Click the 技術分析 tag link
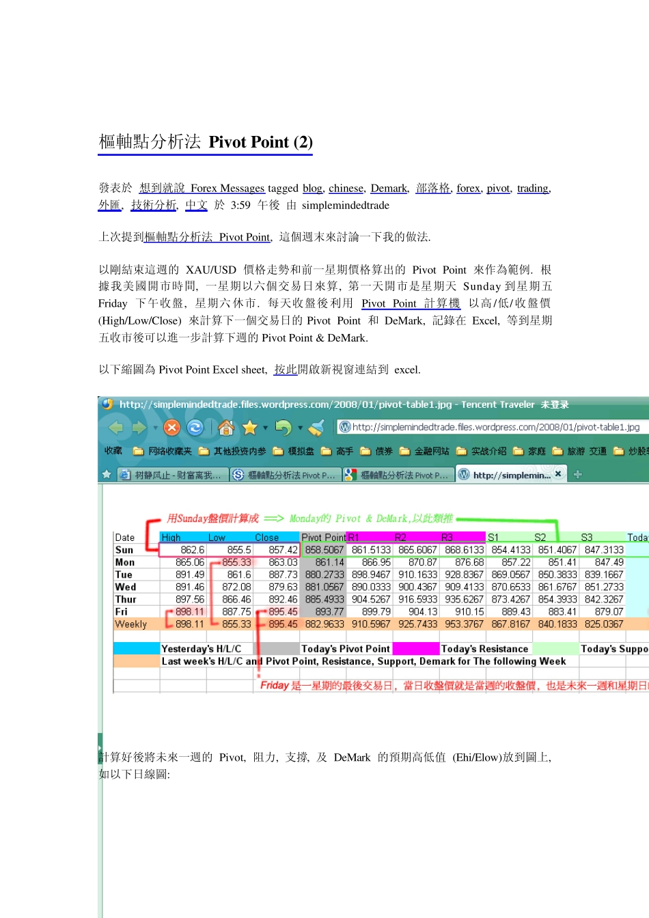This screenshot has width=649, height=918. tap(153, 205)
